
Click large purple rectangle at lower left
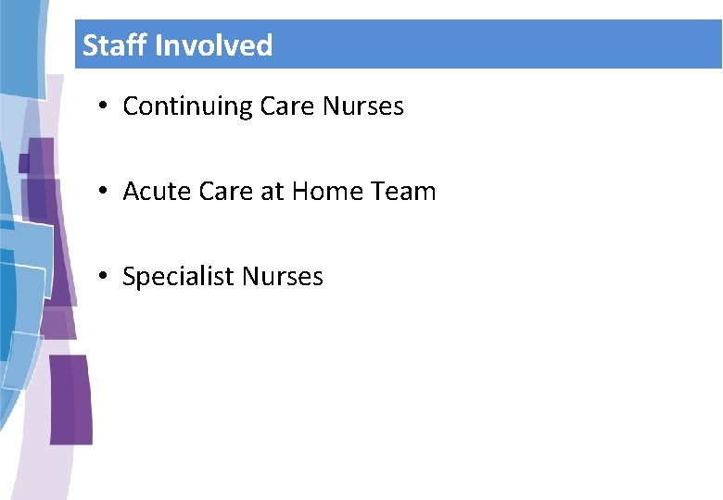pos(70,398)
